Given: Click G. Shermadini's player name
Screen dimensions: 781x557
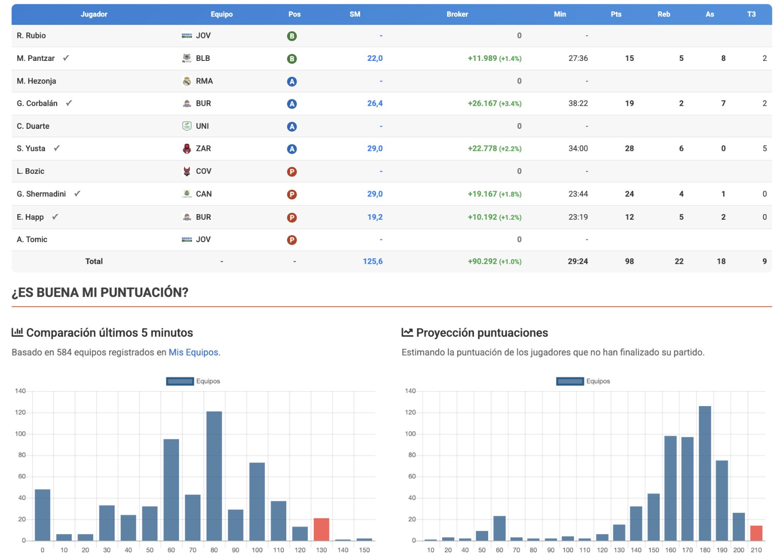Looking at the screenshot, I should point(41,194).
